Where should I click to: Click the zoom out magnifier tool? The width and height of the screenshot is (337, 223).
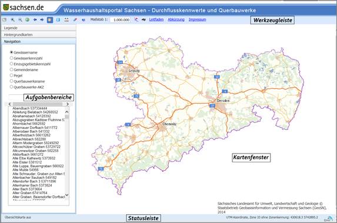[20, 20]
